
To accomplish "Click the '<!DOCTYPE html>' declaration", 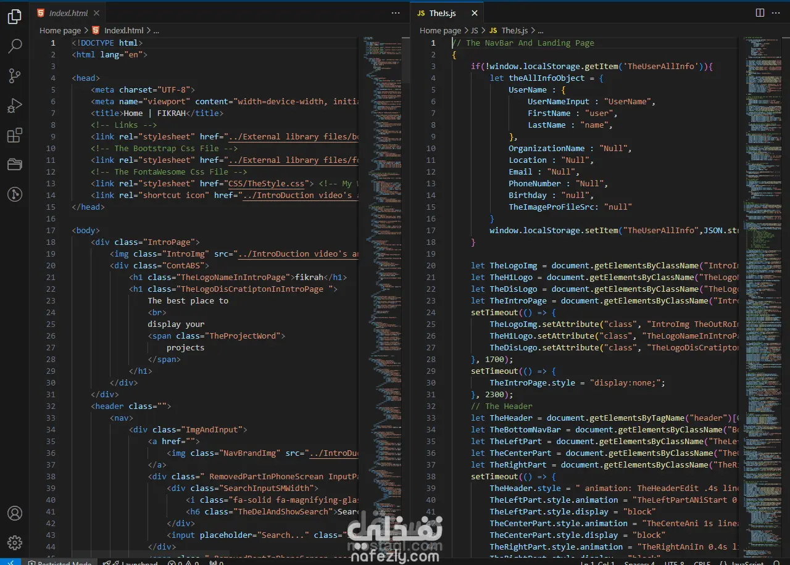I will point(107,43).
